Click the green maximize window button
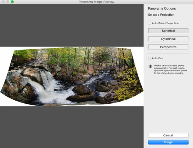The height and width of the screenshot is (148, 193). (x=12, y=2)
